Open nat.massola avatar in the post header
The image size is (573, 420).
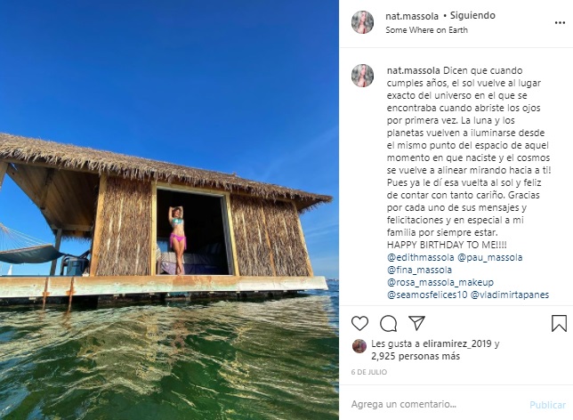point(362,22)
